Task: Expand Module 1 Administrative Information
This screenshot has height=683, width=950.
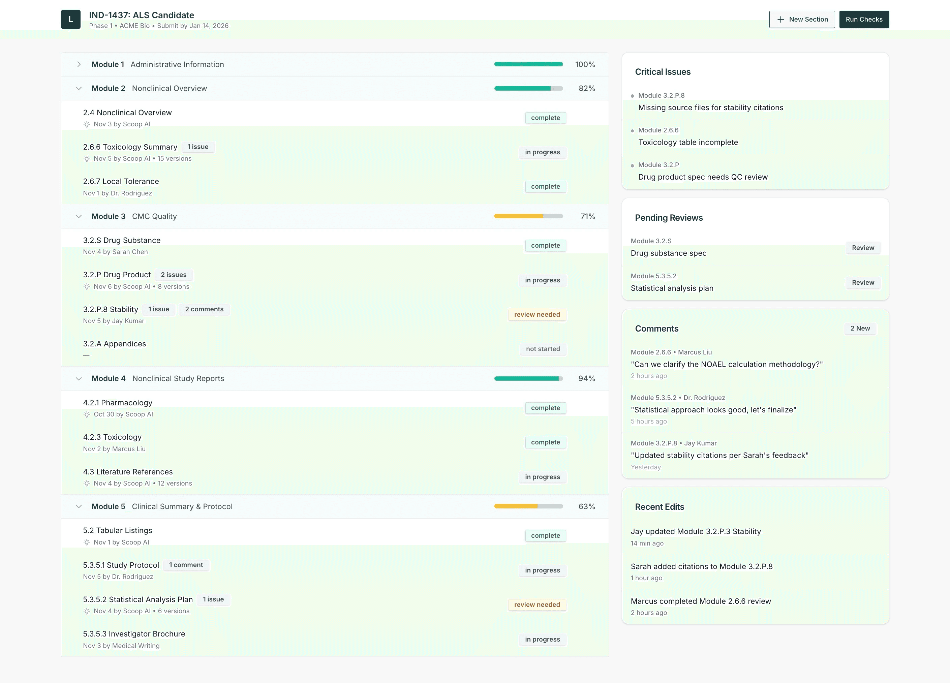Action: click(x=79, y=64)
